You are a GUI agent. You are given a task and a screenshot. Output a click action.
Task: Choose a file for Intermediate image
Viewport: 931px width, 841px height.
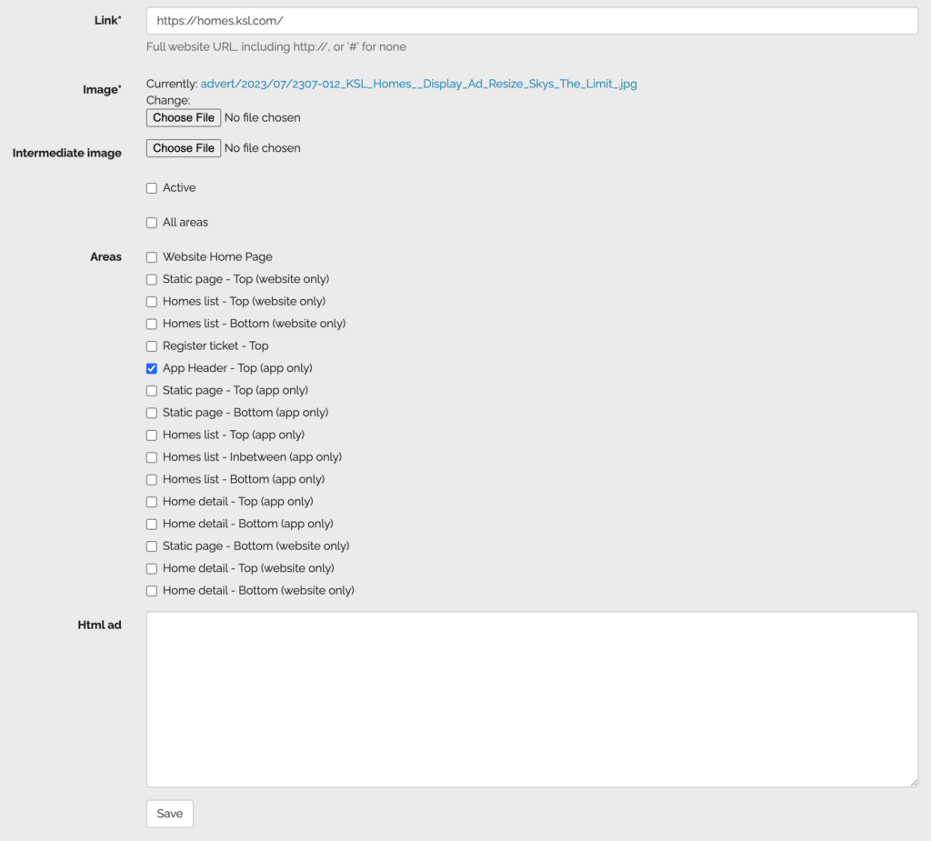point(183,147)
